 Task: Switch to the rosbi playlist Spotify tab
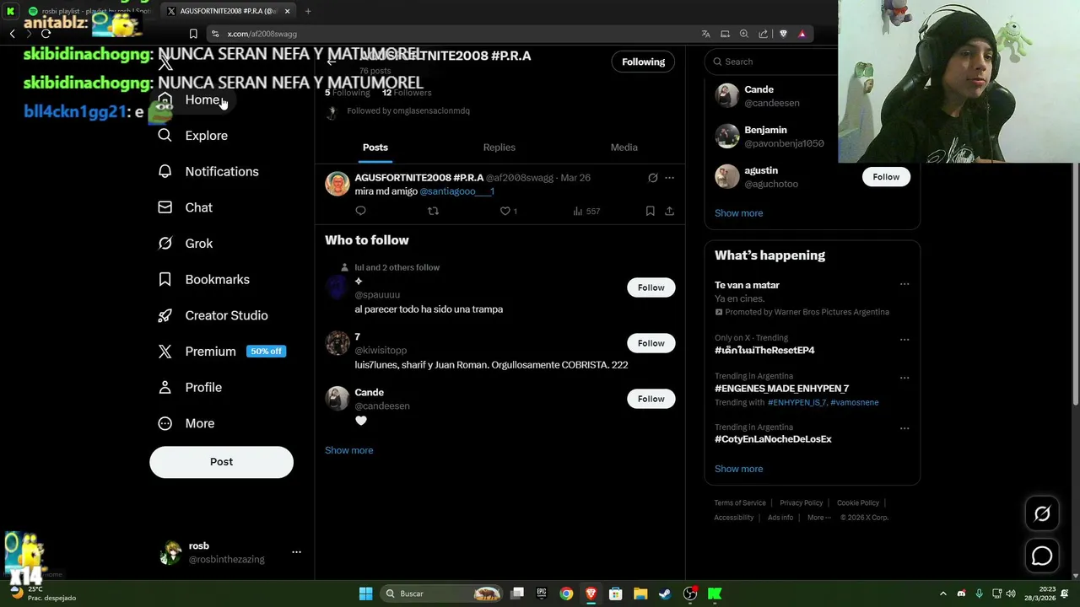pyautogui.click(x=89, y=11)
